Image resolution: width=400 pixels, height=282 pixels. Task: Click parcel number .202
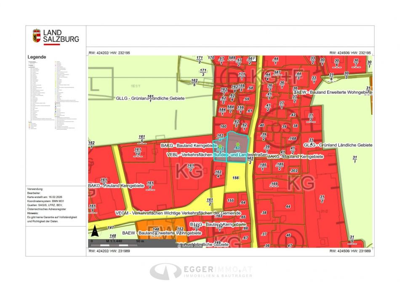[x=293, y=171]
